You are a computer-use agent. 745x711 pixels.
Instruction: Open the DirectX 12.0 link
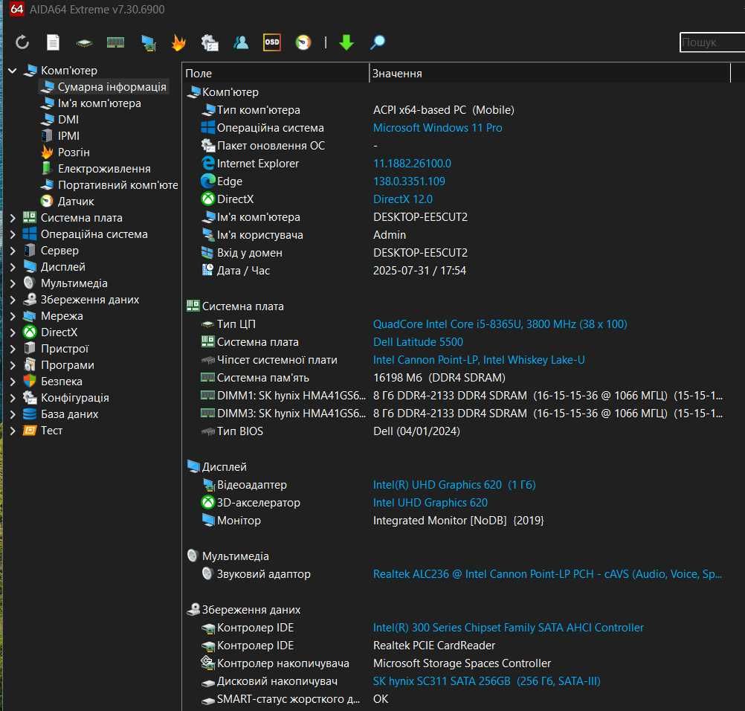coord(403,199)
